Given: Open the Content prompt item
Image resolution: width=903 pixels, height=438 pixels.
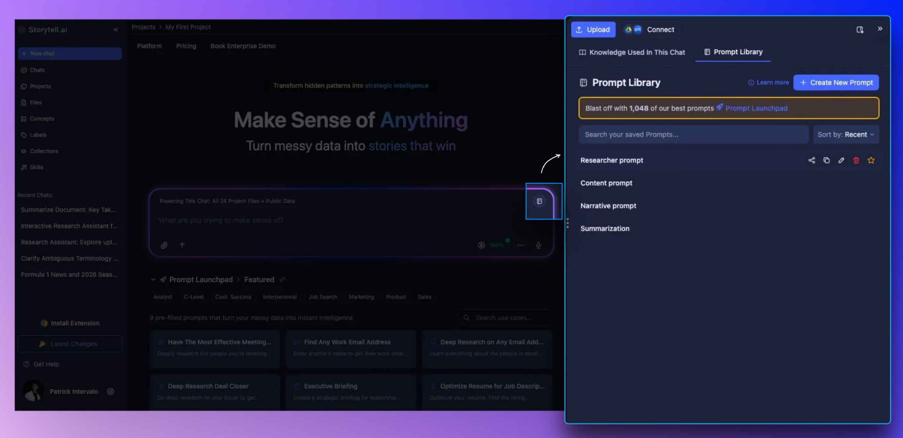Looking at the screenshot, I should [x=606, y=183].
